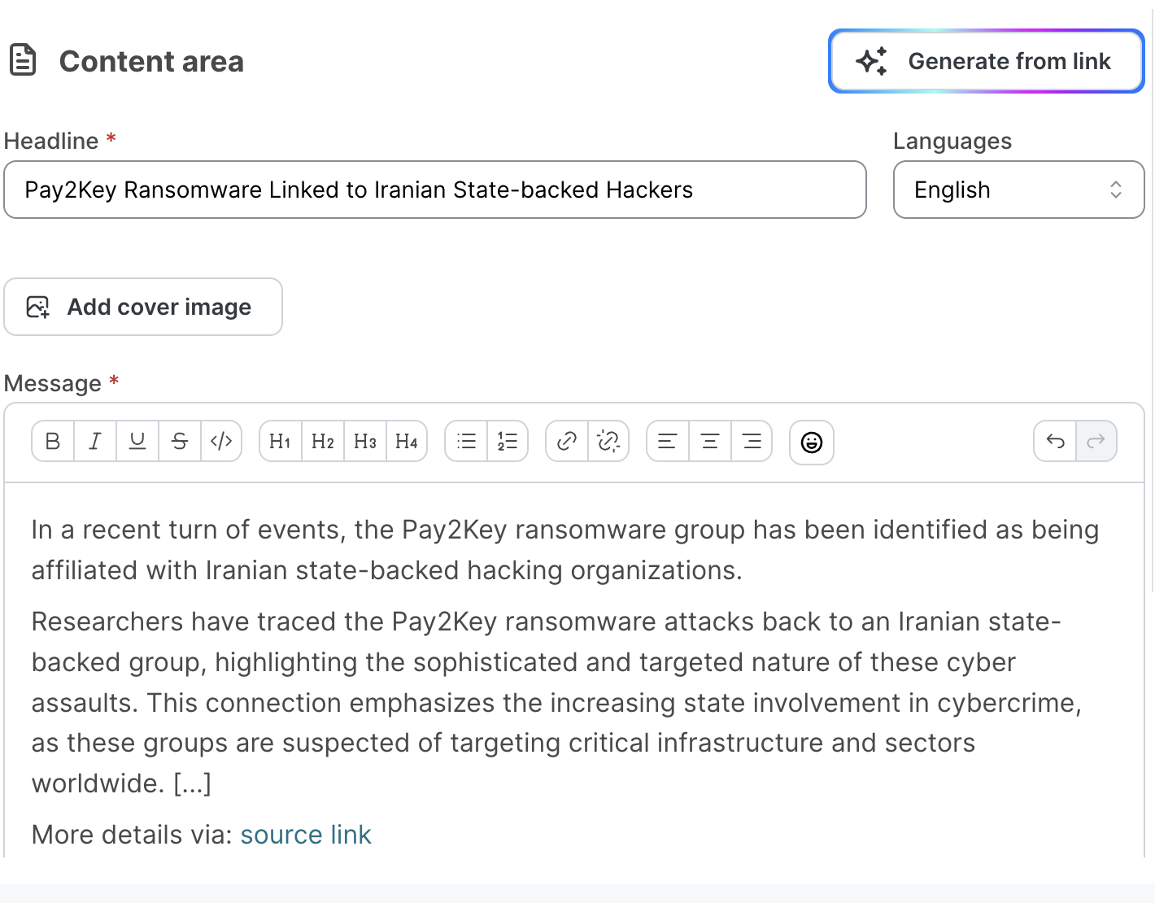Apply italic formatting to text
The image size is (1155, 903).
click(95, 441)
